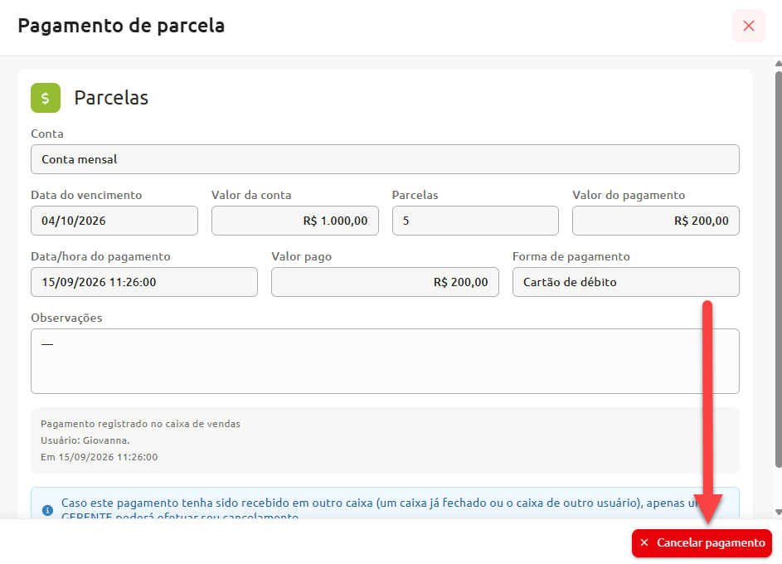
Task: Click the Cancelar pagamento button
Action: [702, 543]
